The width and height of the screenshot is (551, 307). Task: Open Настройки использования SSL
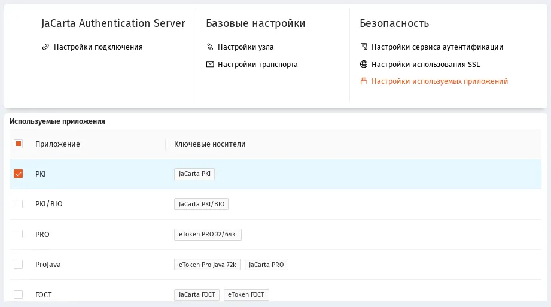[425, 65]
